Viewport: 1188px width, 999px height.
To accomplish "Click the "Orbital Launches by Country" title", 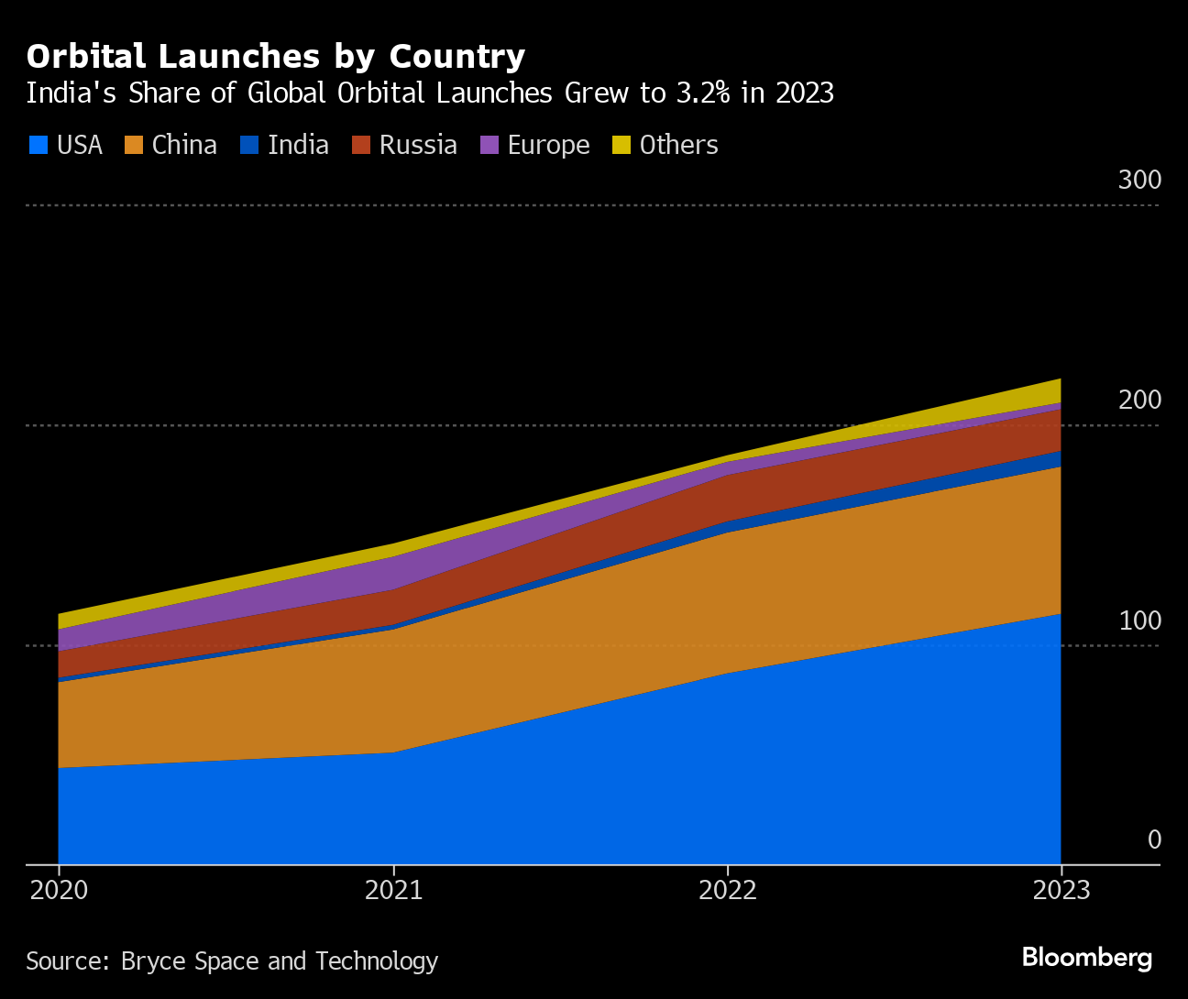I will tap(276, 56).
